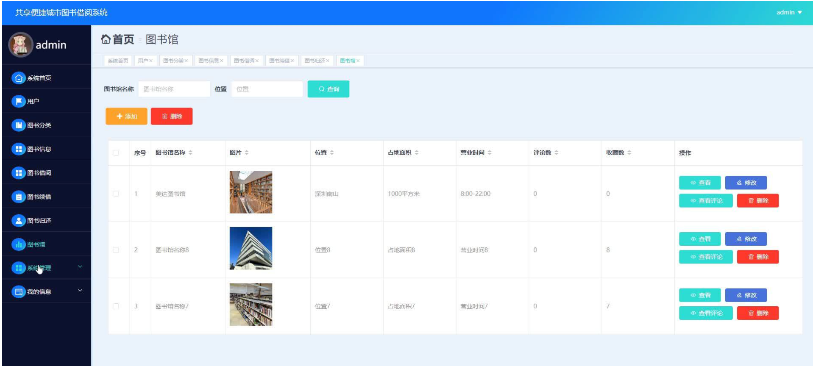
Task: Sort by 评论数 column sort arrows
Action: pyautogui.click(x=556, y=152)
